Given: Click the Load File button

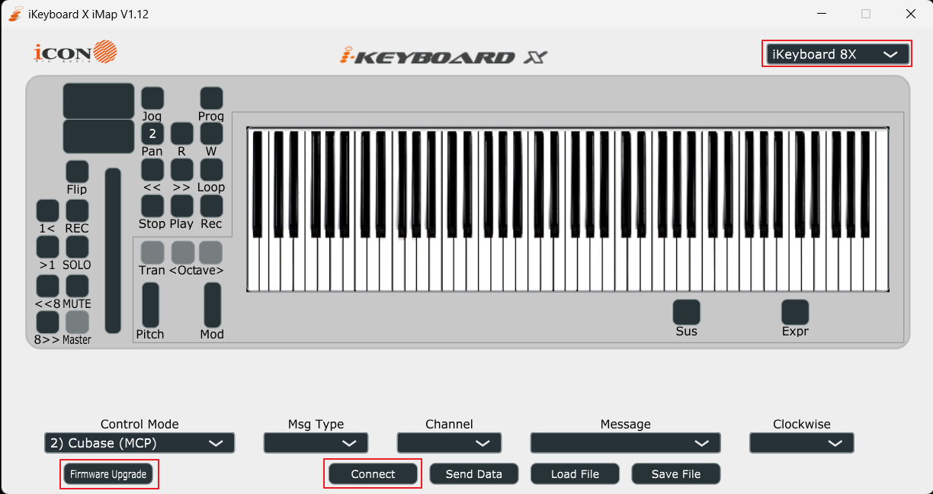Looking at the screenshot, I should 575,474.
